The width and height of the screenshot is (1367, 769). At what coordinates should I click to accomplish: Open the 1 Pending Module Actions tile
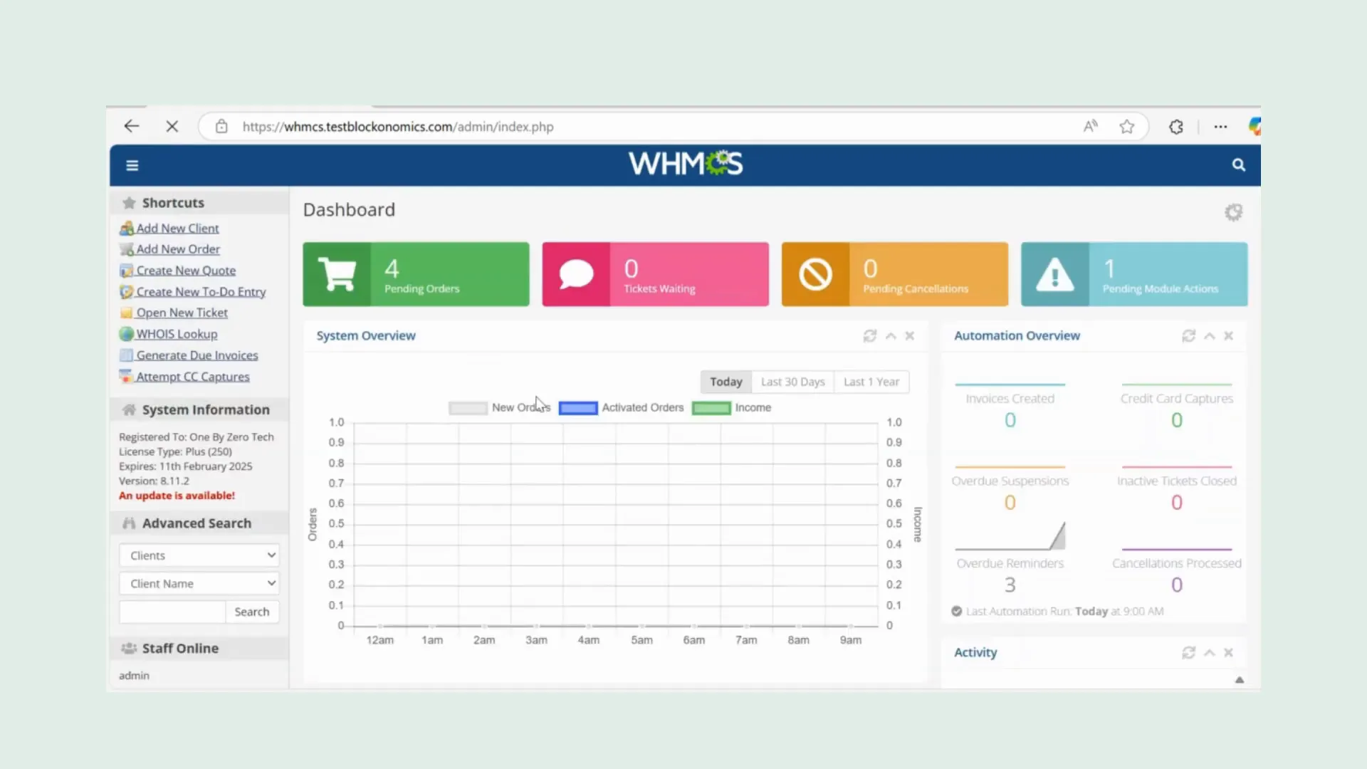coord(1133,274)
